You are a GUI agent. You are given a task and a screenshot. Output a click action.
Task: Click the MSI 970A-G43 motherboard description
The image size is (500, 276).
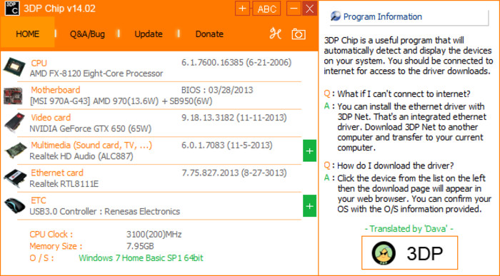point(121,101)
